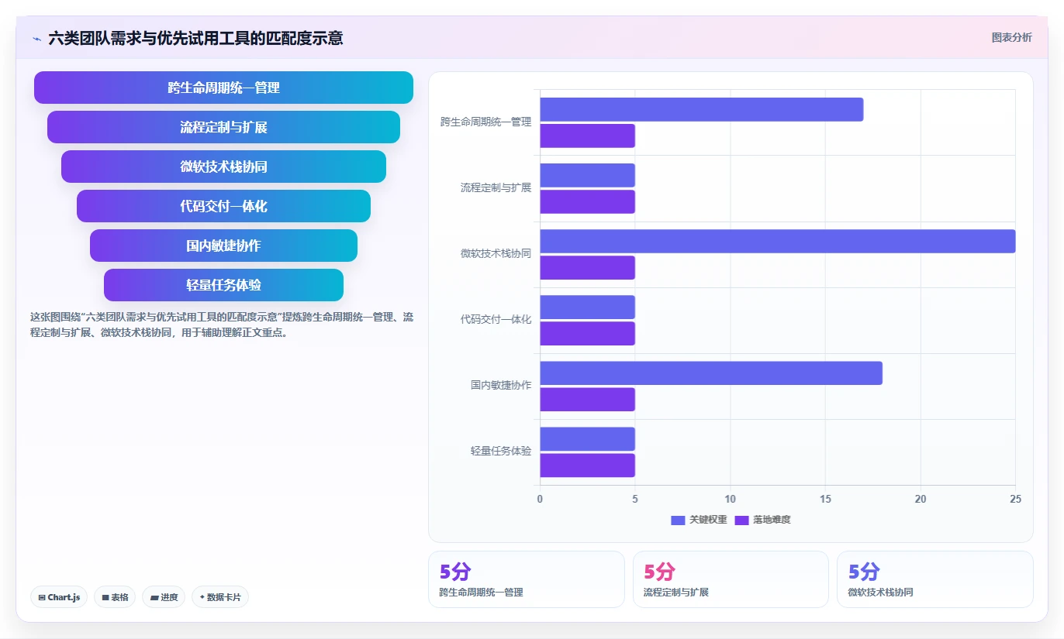The height and width of the screenshot is (639, 1064).
Task: Select the 跨生命周期统一管理 funnel stage
Action: (x=223, y=88)
